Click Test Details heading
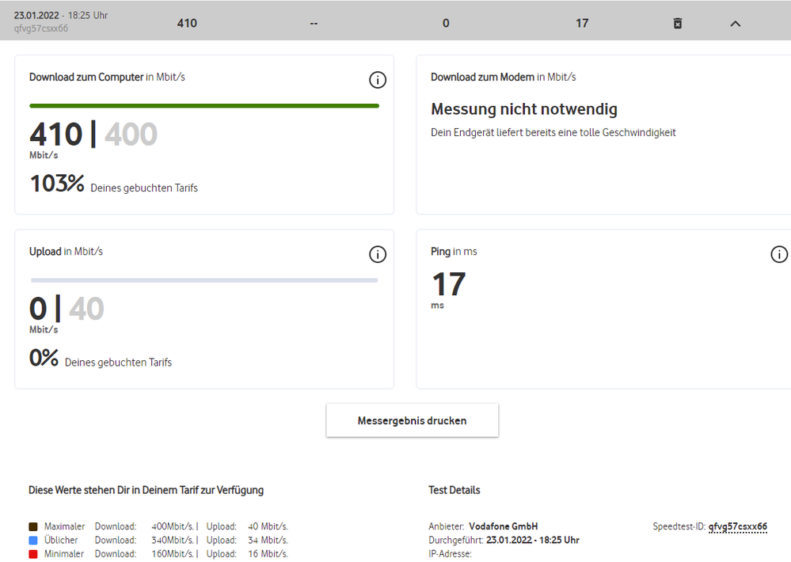The width and height of the screenshot is (791, 562). [454, 490]
